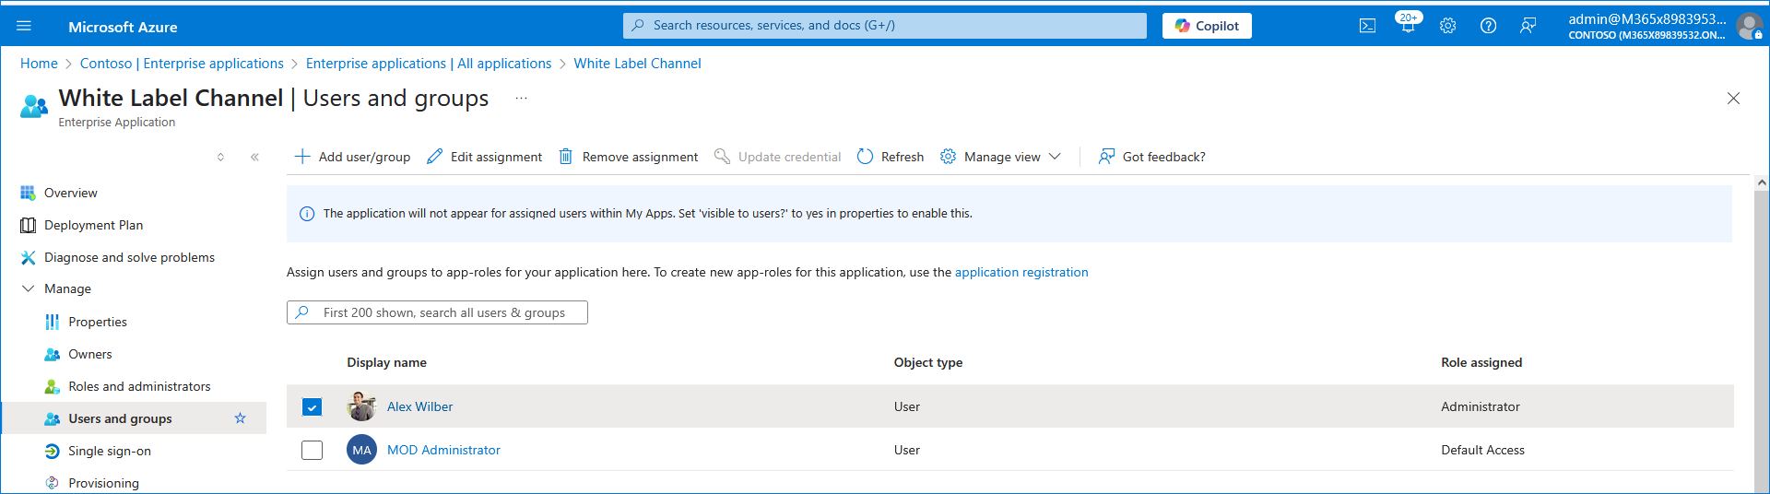Collapse the left navigation pane

[254, 157]
